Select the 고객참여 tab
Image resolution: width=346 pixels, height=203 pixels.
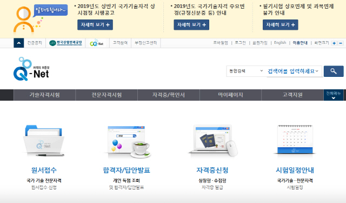point(120,43)
